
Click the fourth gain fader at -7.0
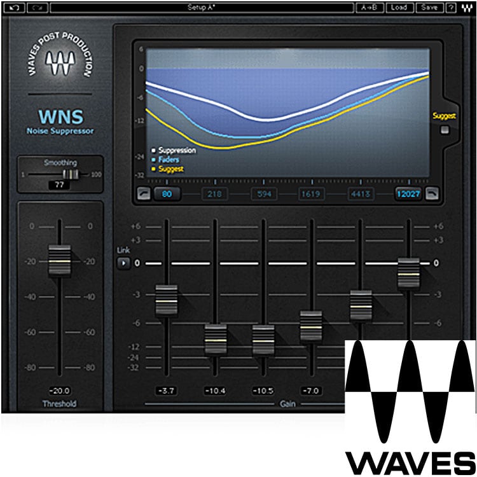[x=311, y=327]
